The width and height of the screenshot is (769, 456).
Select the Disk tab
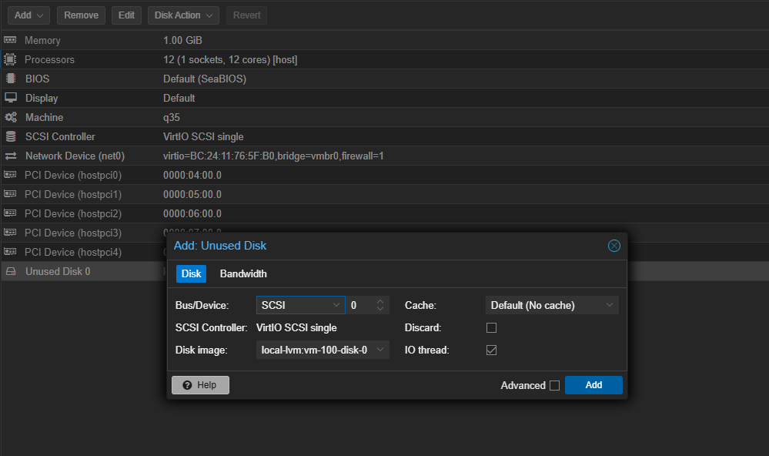coord(191,273)
